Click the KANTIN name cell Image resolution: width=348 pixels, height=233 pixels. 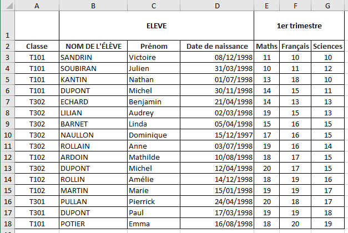click(93, 79)
